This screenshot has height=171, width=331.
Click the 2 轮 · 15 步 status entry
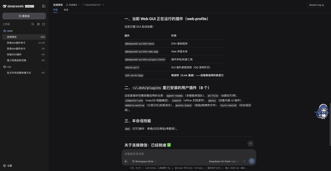click(x=135, y=168)
